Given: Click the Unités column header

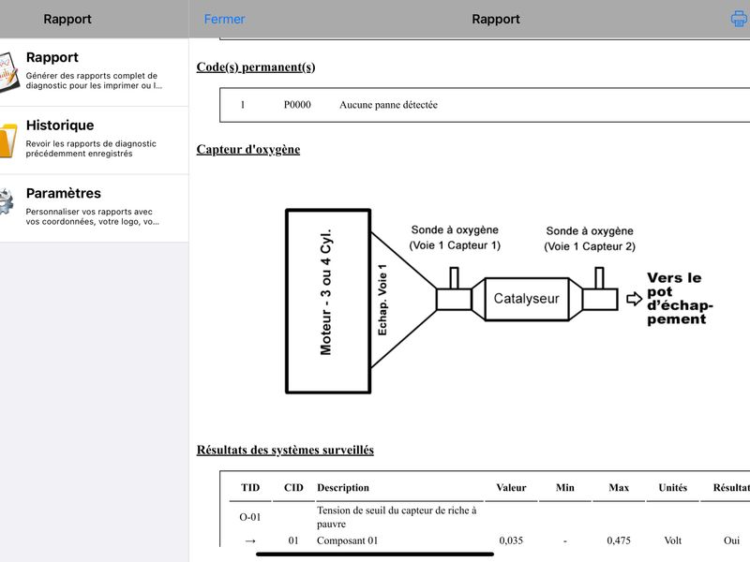Looking at the screenshot, I should (672, 487).
